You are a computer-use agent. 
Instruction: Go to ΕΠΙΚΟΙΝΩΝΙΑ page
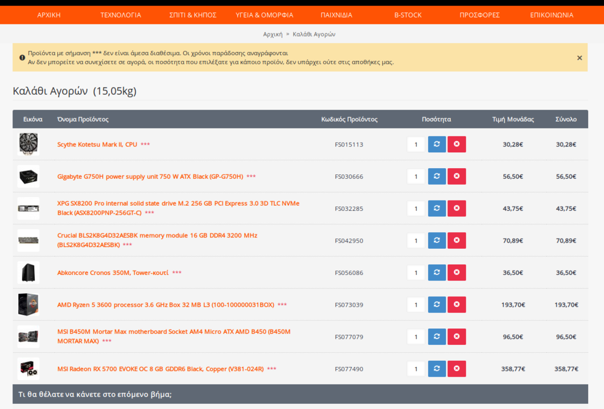pyautogui.click(x=552, y=15)
